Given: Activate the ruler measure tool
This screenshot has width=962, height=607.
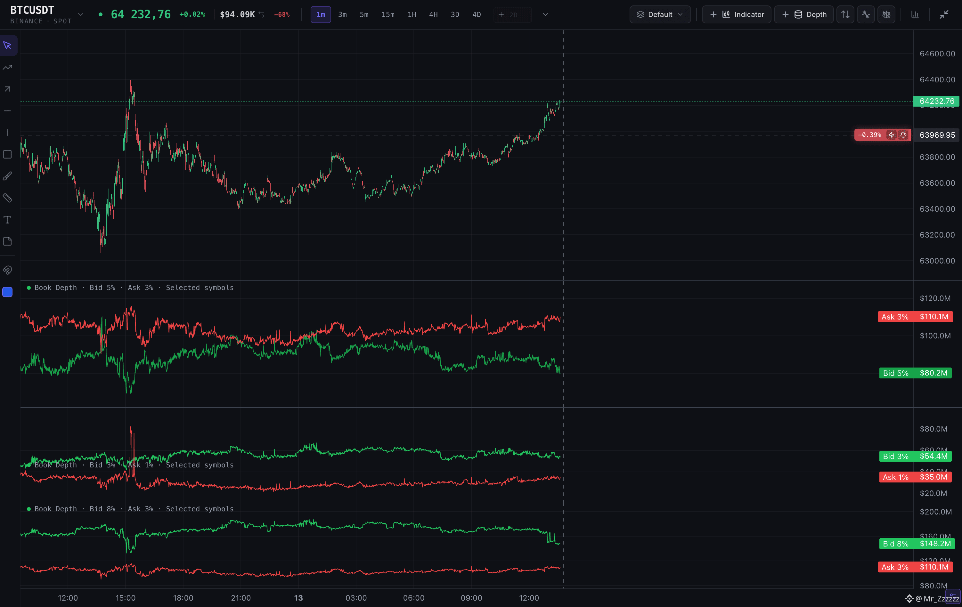Looking at the screenshot, I should coord(8,198).
